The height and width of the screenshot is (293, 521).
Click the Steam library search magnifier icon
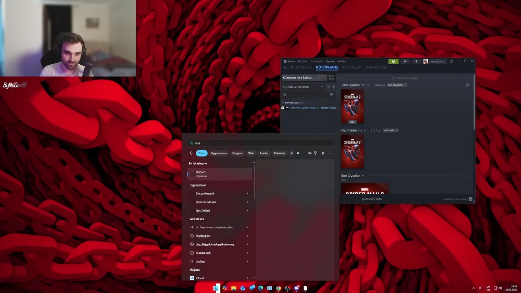[x=285, y=94]
